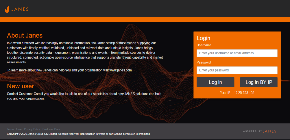Click the Login heading in orange panel
The image size is (290, 140).
click(204, 38)
